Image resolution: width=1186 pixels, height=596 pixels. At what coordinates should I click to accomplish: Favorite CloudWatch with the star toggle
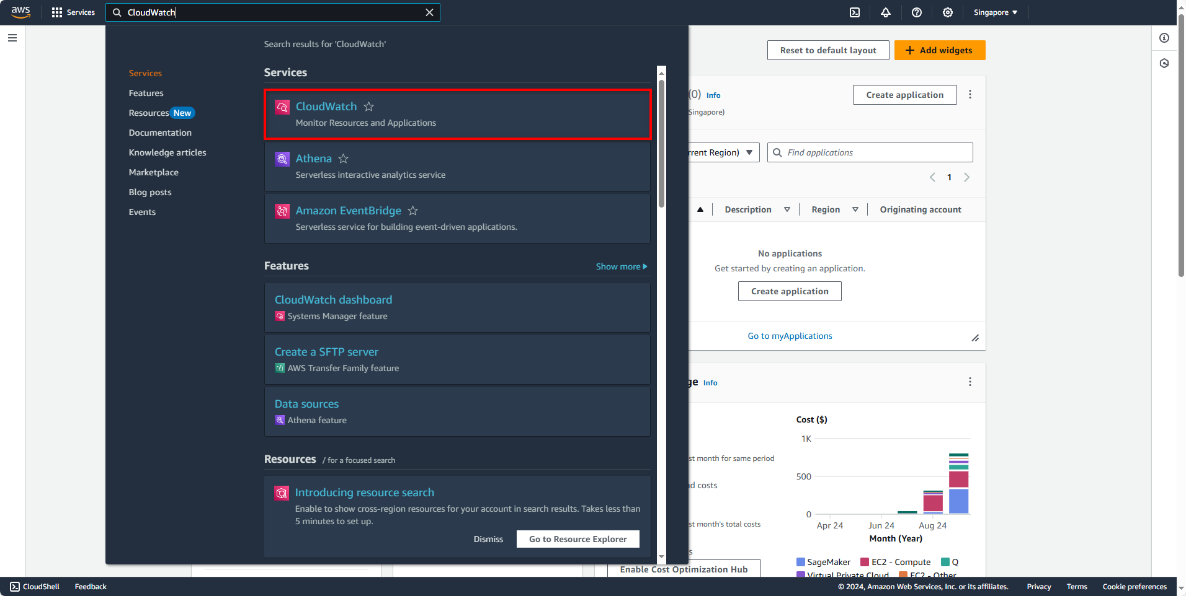[369, 107]
